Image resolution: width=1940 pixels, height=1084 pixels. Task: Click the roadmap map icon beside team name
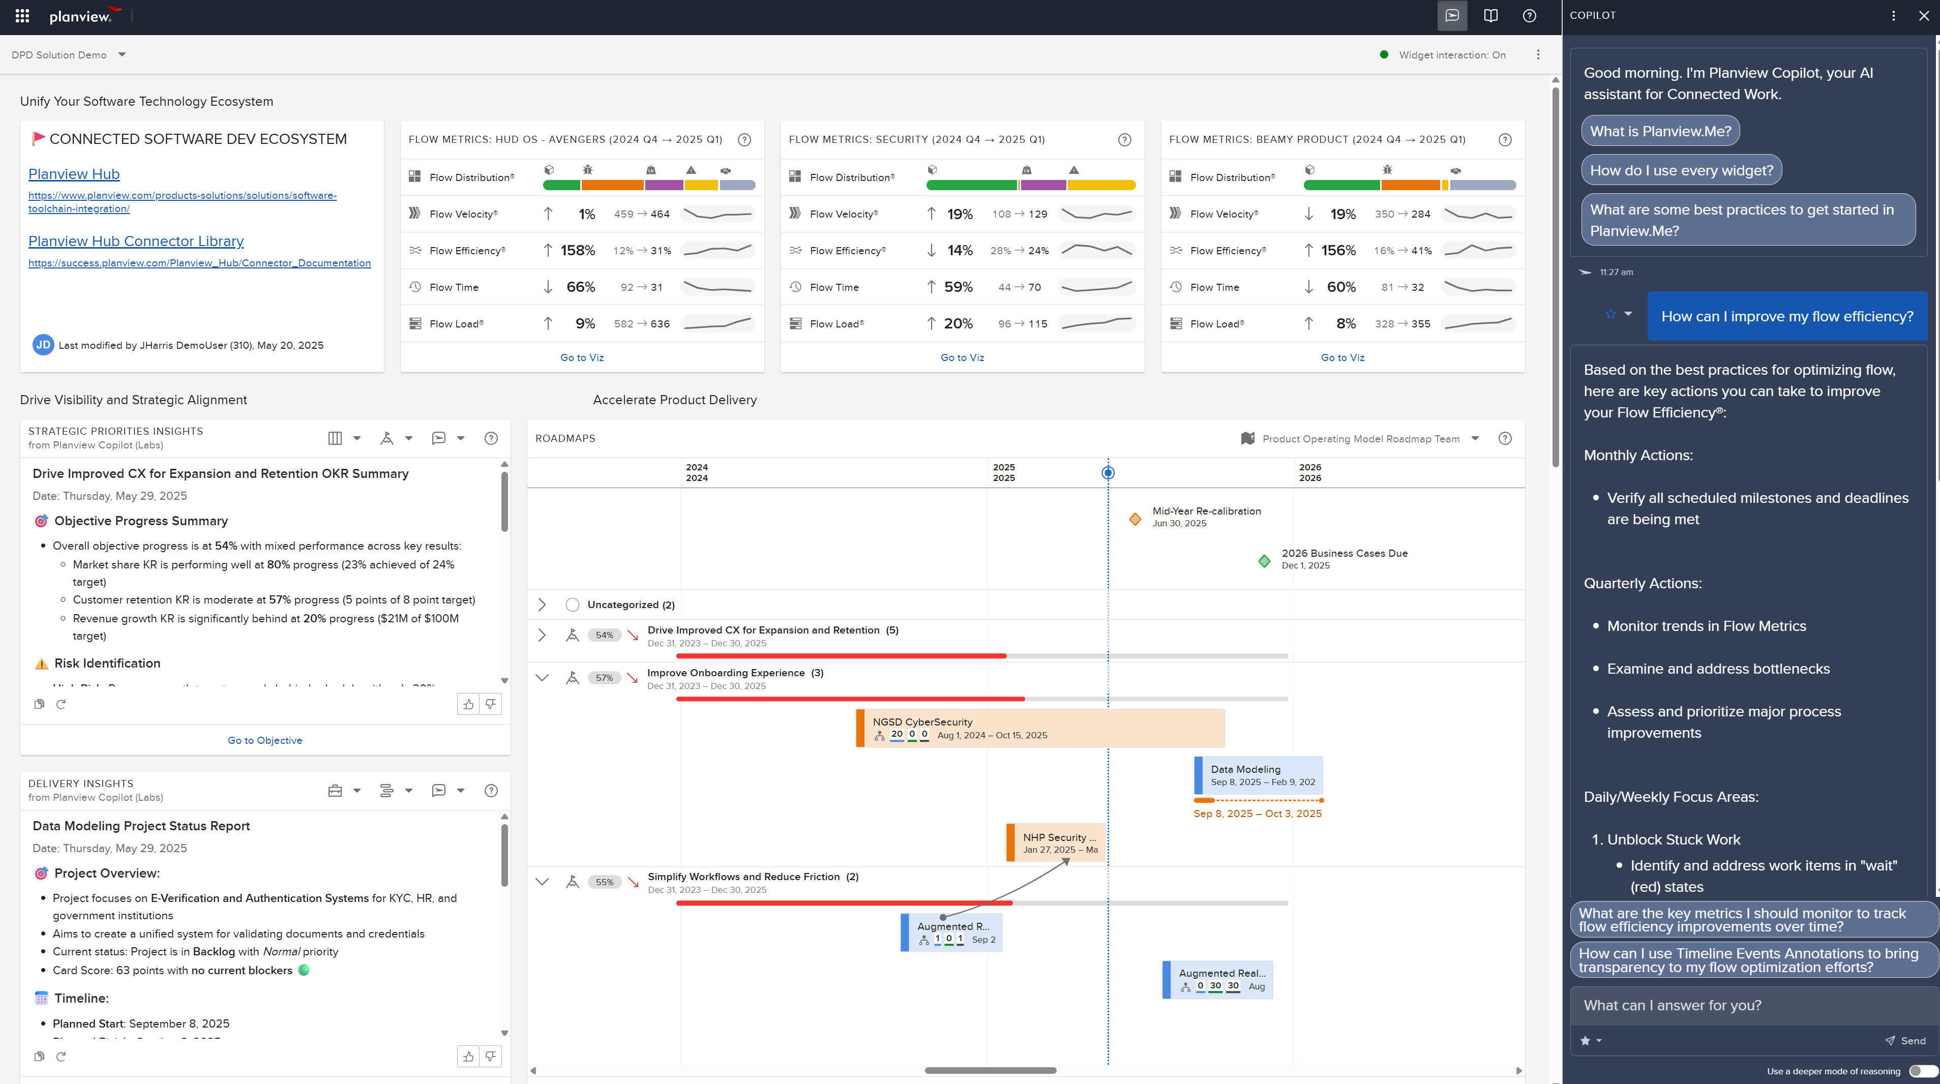[1248, 438]
